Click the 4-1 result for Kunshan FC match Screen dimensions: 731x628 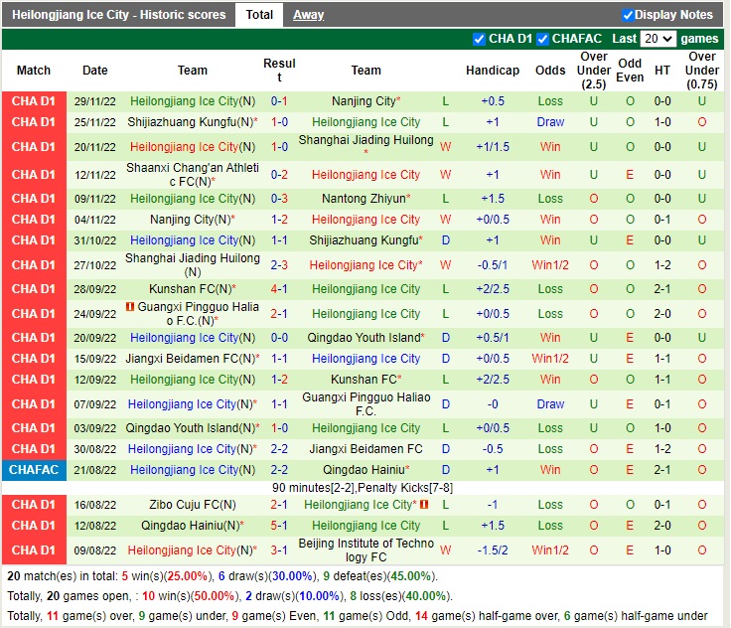tap(279, 289)
